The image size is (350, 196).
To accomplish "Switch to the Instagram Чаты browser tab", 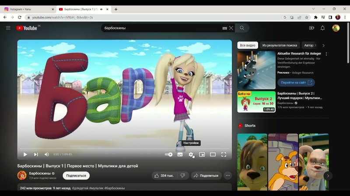I will (x=28, y=9).
